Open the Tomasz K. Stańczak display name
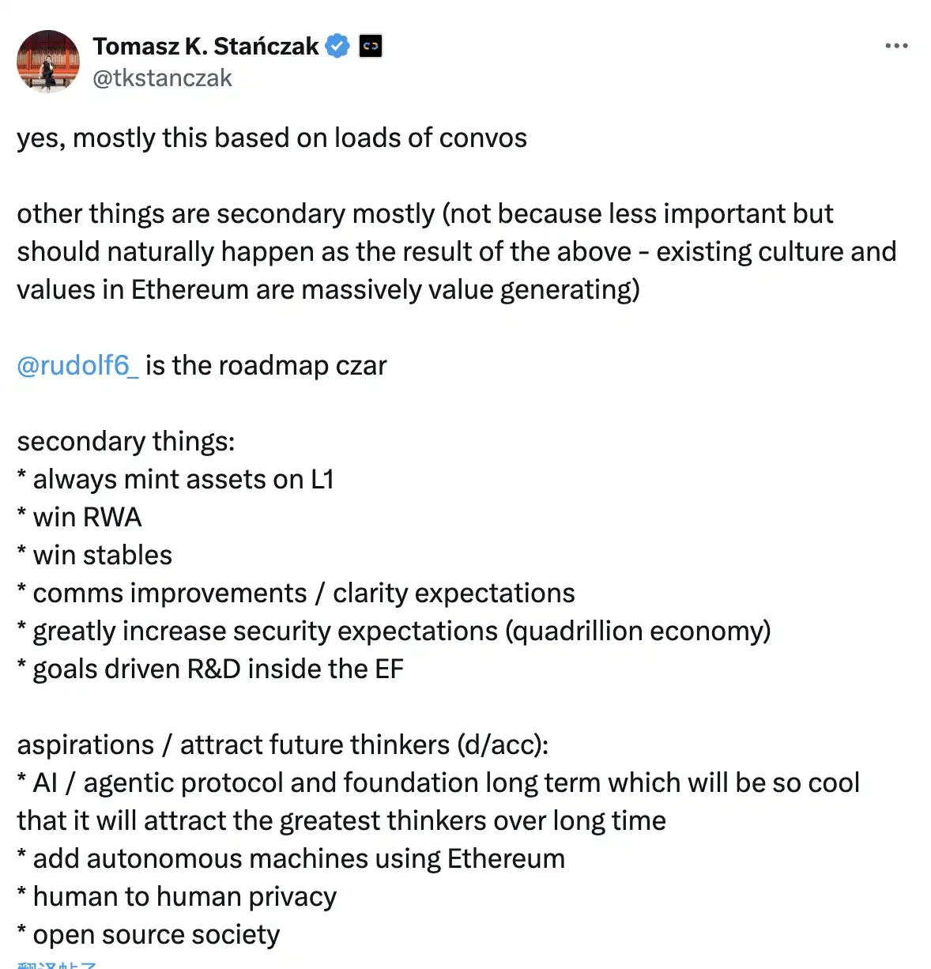The image size is (931, 969). [x=205, y=47]
